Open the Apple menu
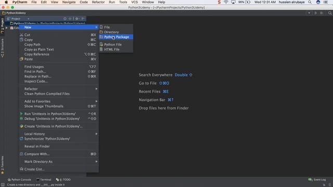 pyautogui.click(x=6, y=2)
